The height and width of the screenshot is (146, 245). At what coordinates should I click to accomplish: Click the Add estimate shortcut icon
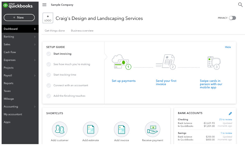pos(91,129)
